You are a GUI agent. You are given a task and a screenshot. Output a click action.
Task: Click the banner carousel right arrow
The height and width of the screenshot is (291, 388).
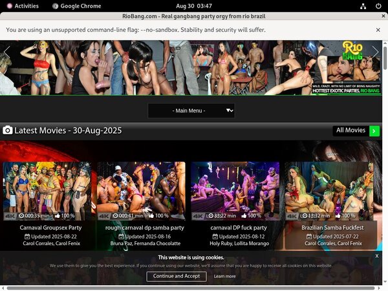pyautogui.click(x=375, y=52)
